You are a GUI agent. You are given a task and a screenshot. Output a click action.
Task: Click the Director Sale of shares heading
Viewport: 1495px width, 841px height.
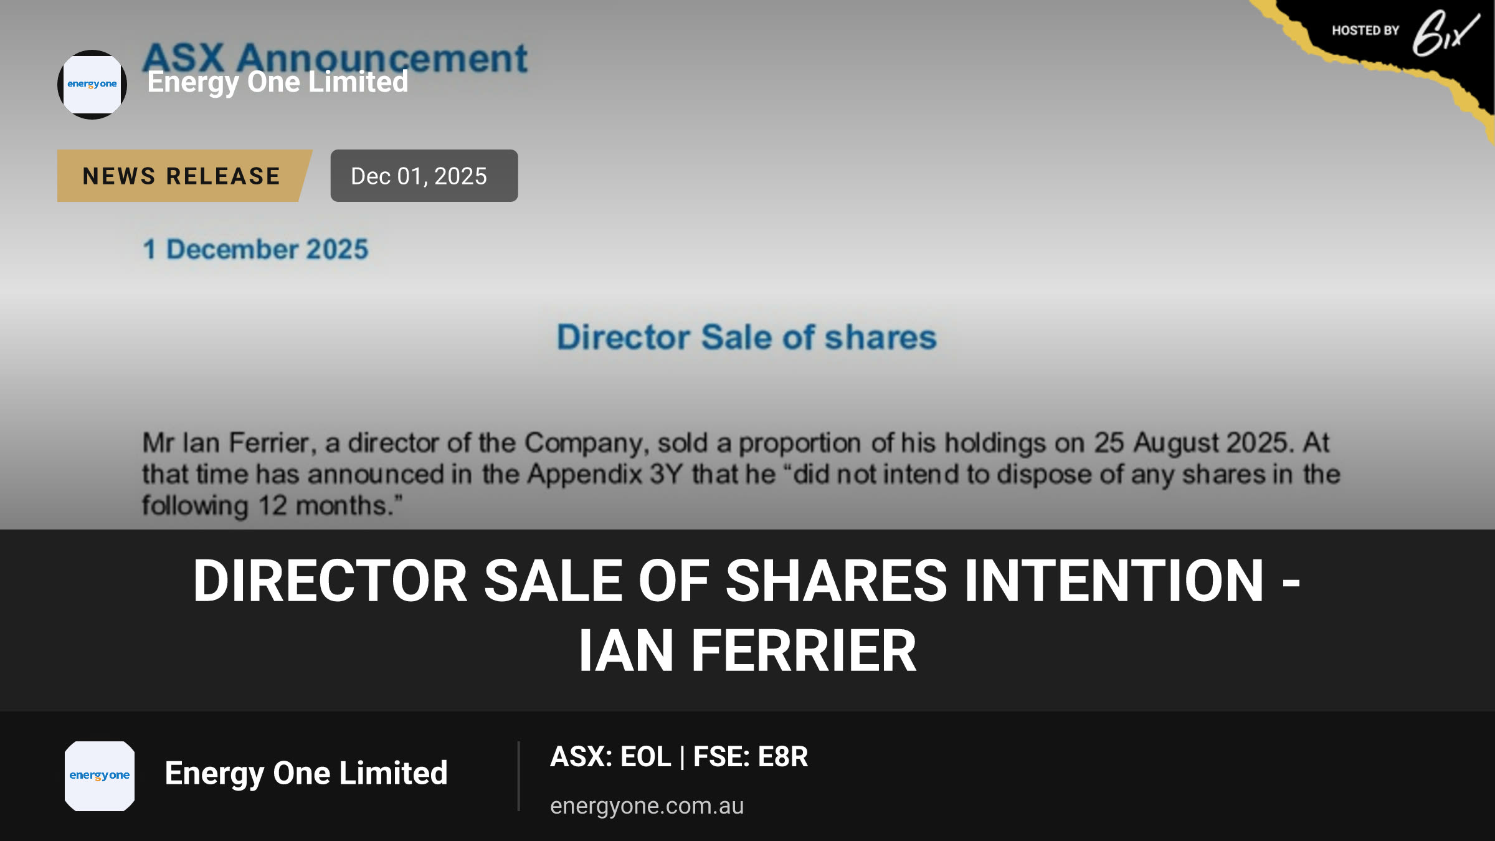(746, 337)
